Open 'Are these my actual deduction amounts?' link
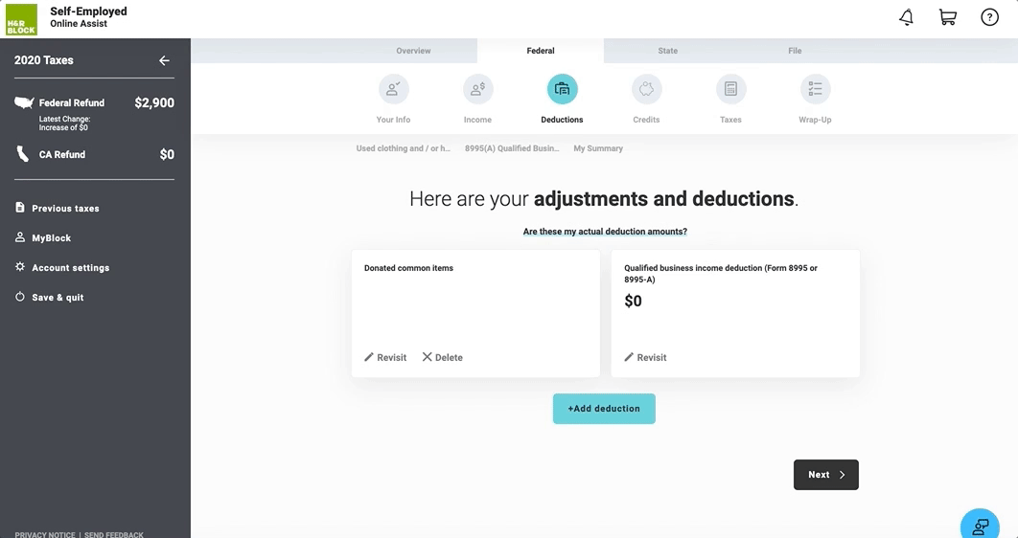The width and height of the screenshot is (1018, 538). pyautogui.click(x=605, y=232)
